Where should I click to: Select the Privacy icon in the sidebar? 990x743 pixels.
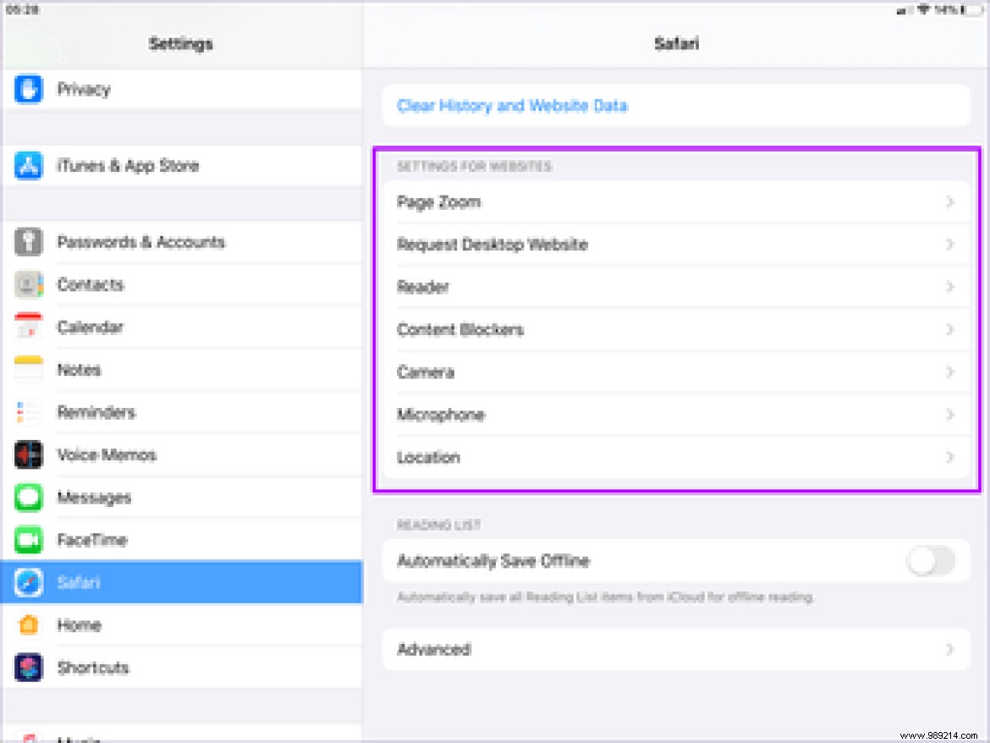tap(28, 89)
